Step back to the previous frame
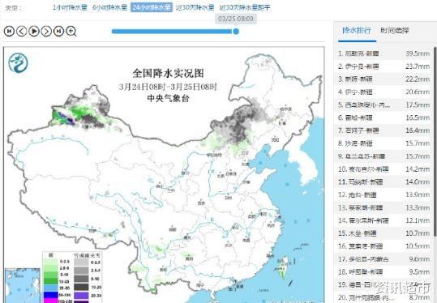437x303 pixels. click(22, 31)
